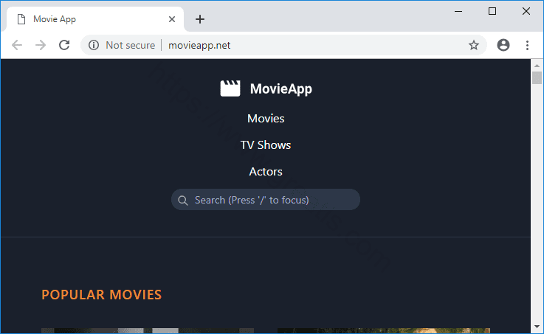544x334 pixels.
Task: Go to the Movies section
Action: pos(266,119)
